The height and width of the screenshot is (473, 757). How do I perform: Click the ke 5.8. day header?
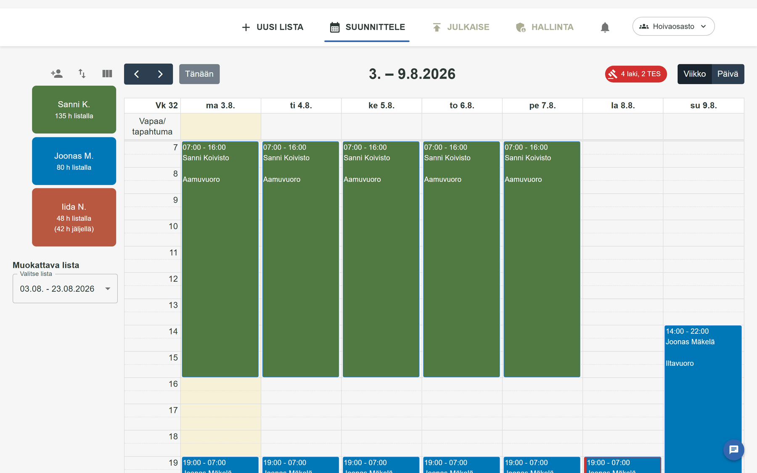[381, 106]
